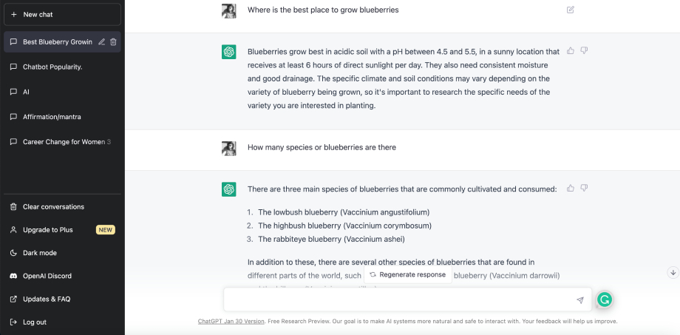Image resolution: width=680 pixels, height=335 pixels.
Task: Edit the first message about growing blueberries
Action: 570,10
